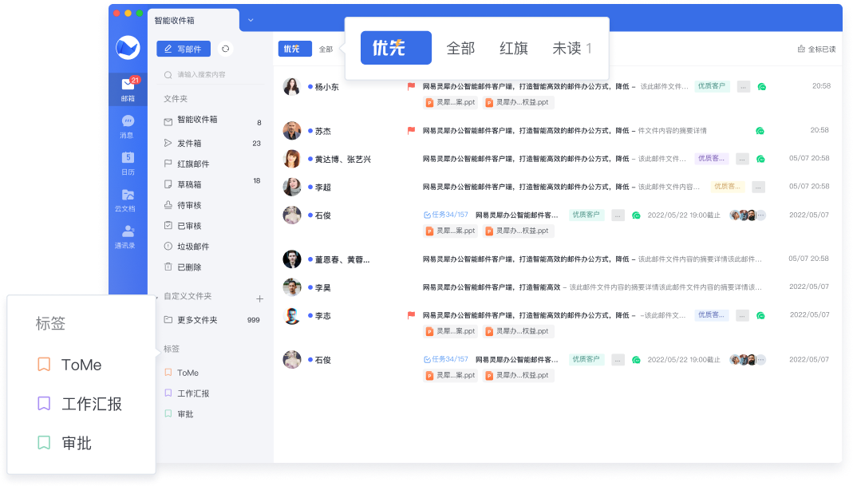
Task: Open the 邮箱 mail icon in sidebar
Action: [128, 89]
